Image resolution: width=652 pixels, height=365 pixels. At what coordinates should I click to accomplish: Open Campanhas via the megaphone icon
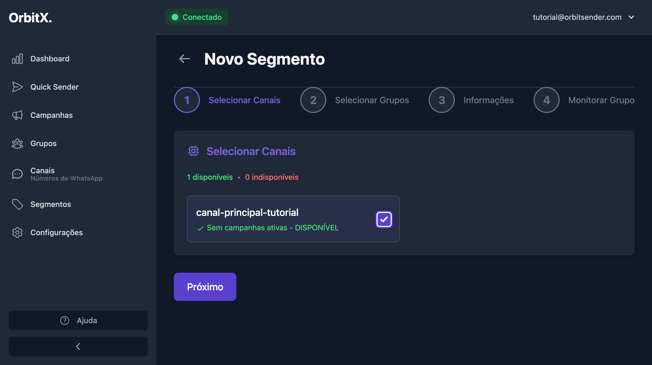click(17, 115)
